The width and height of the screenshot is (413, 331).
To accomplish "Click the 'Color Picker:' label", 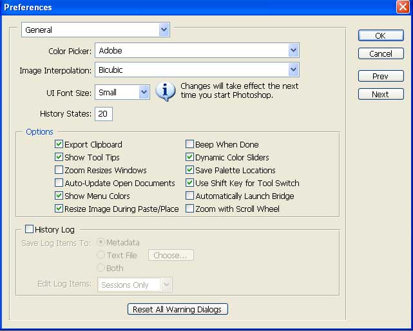I will (70, 51).
